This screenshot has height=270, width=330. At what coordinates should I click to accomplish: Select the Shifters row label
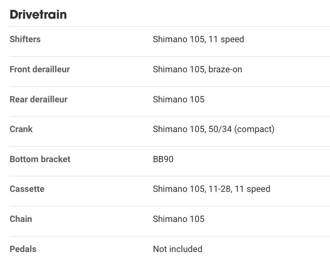pyautogui.click(x=25, y=39)
